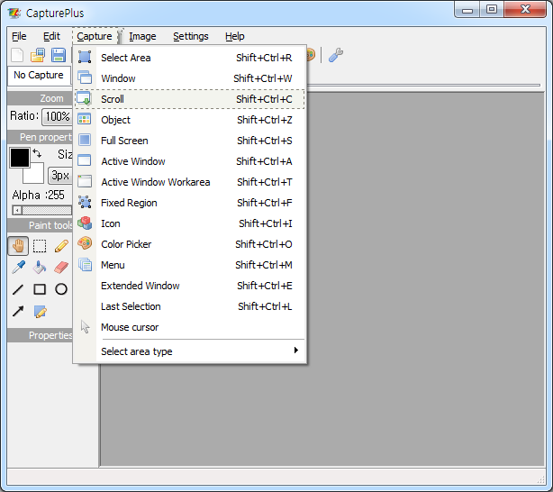Choose the eyedropper color tool

pyautogui.click(x=18, y=268)
